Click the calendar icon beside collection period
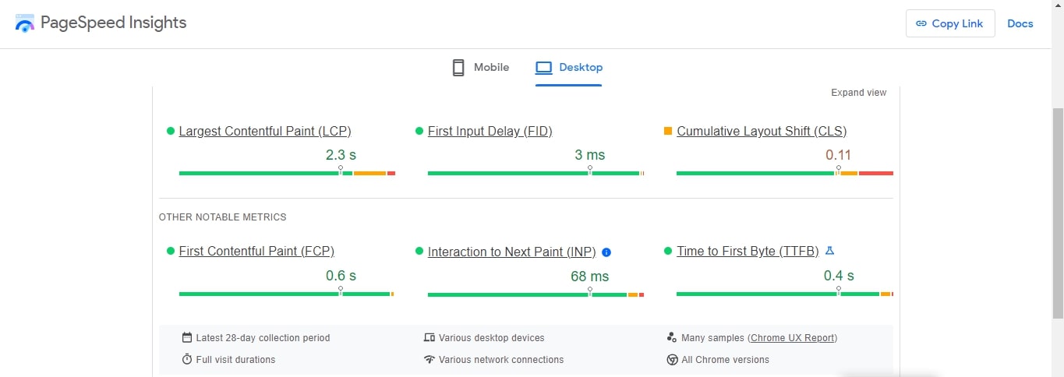The image size is (1064, 377). 187,337
